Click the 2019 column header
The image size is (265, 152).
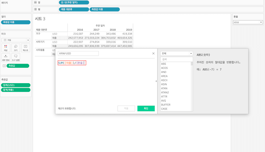[129, 30]
